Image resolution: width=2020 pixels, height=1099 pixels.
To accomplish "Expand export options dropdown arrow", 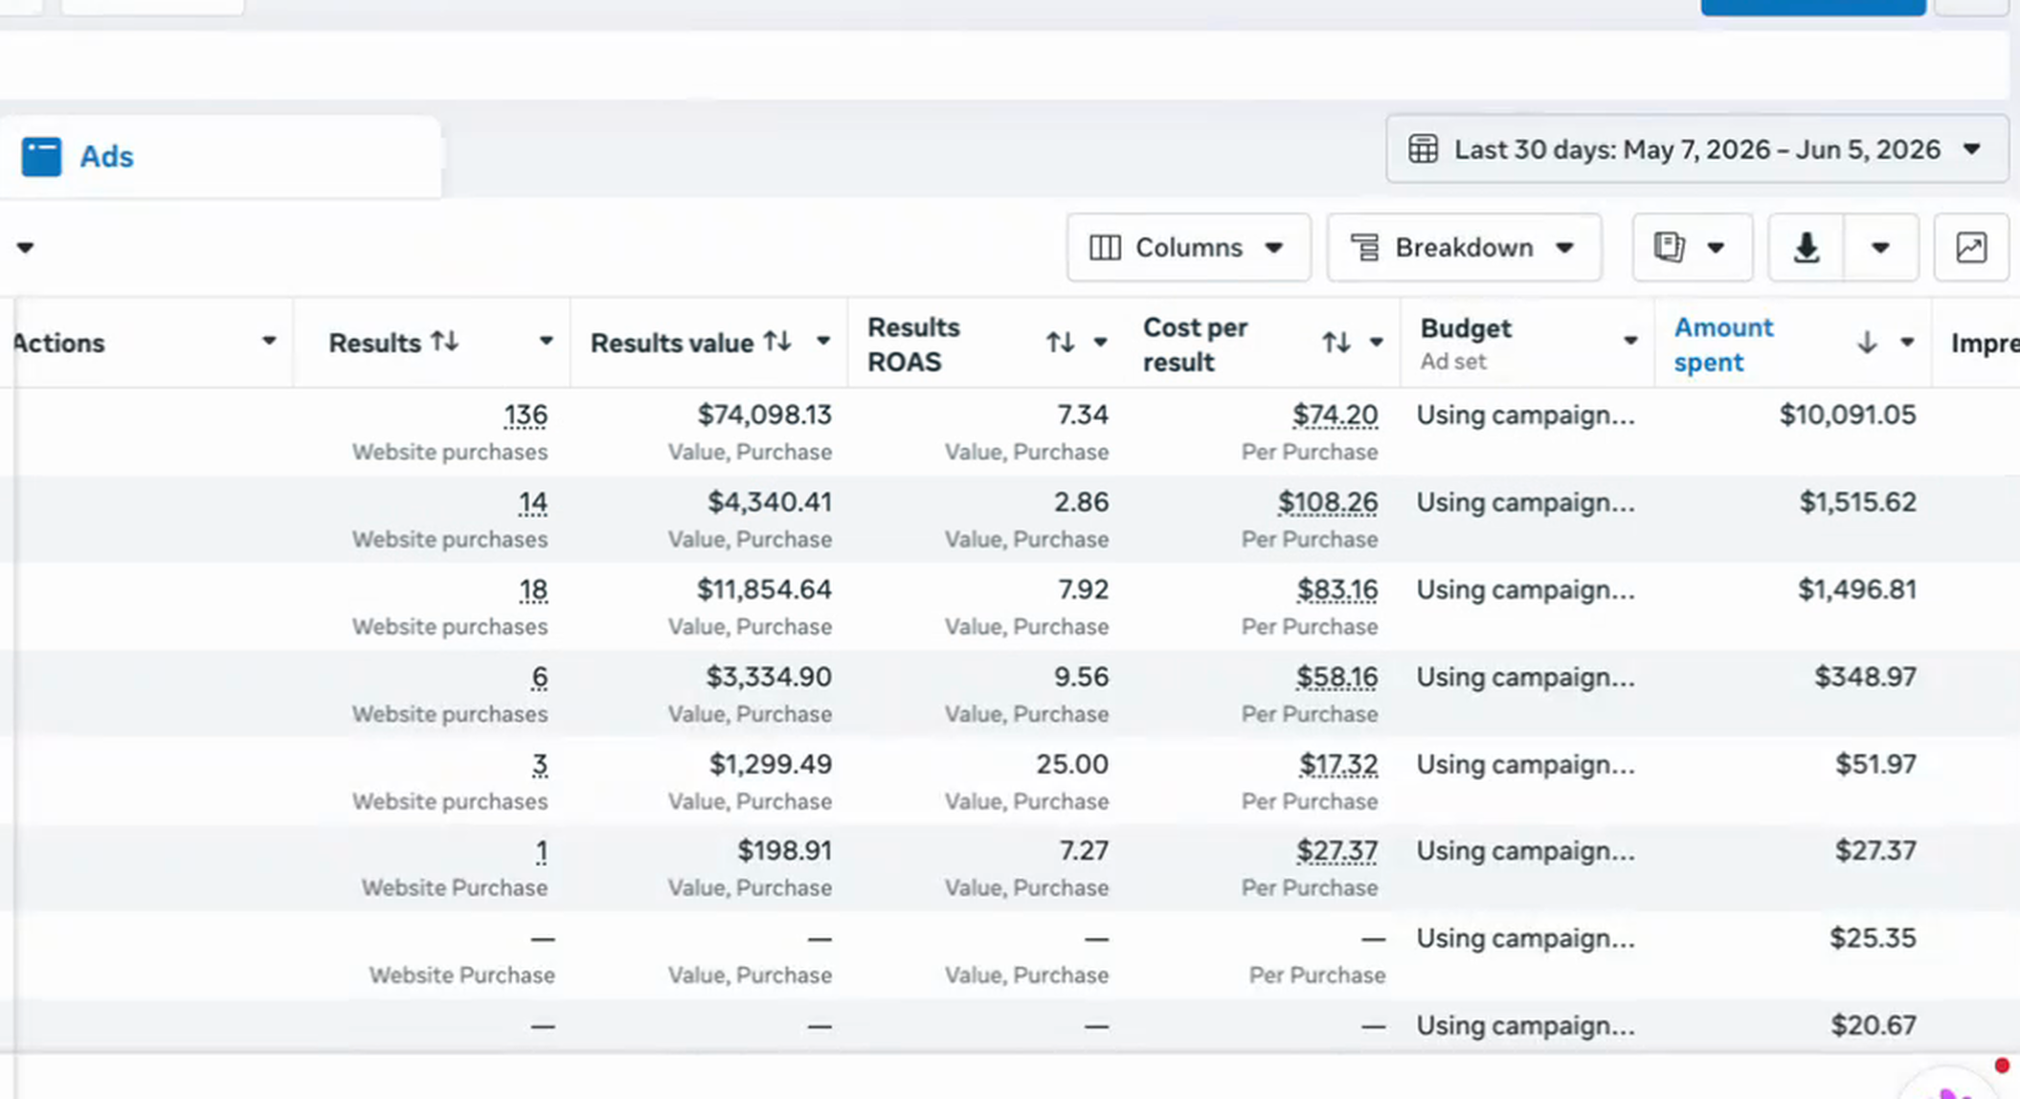I will tap(1880, 248).
